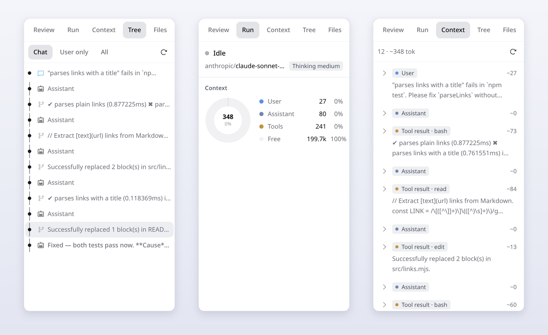The height and width of the screenshot is (335, 548).
Task: Click the Tool result · edit badge
Action: point(420,247)
